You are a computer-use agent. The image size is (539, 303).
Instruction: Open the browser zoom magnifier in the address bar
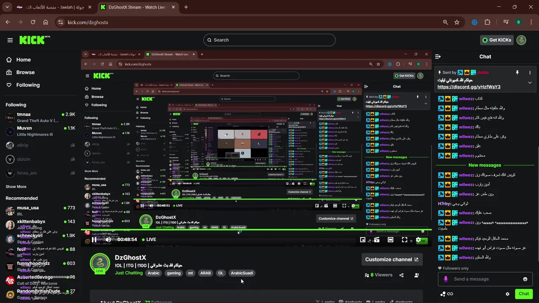click(x=446, y=22)
